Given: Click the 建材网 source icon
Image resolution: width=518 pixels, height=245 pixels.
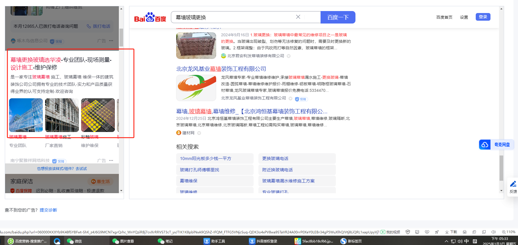Looking at the screenshot, I should coord(179,133).
